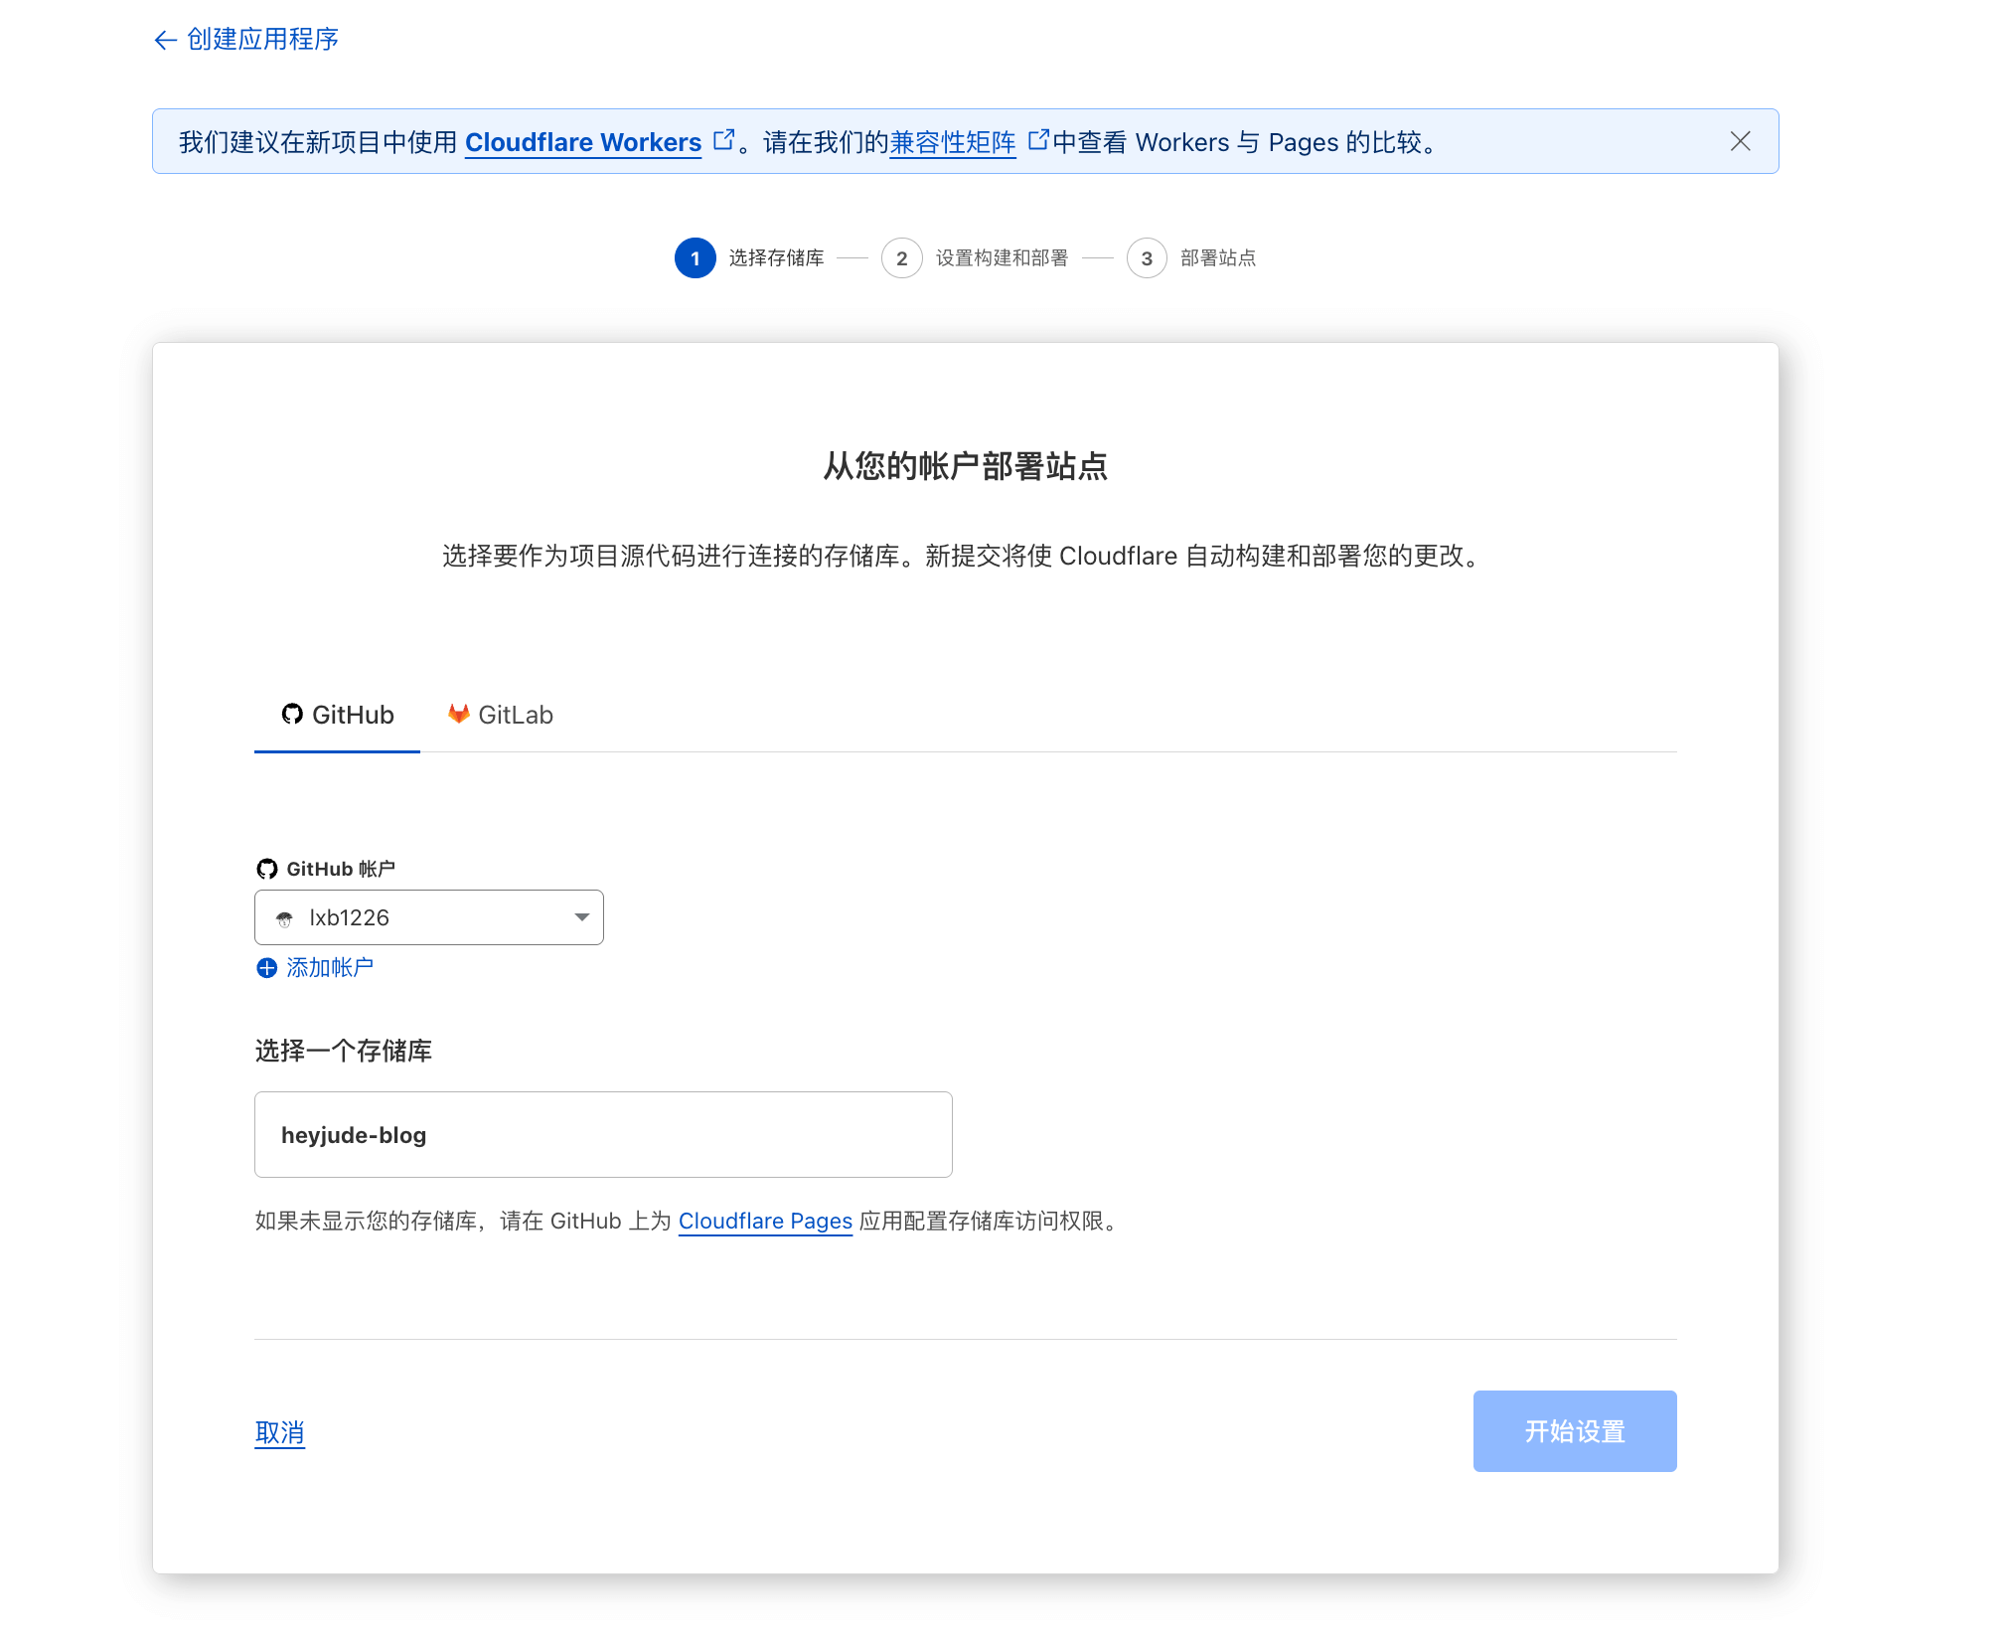Click the 添加帐户 link
The width and height of the screenshot is (2013, 1640).
tap(330, 967)
